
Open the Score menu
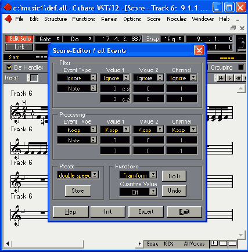[x=154, y=19]
